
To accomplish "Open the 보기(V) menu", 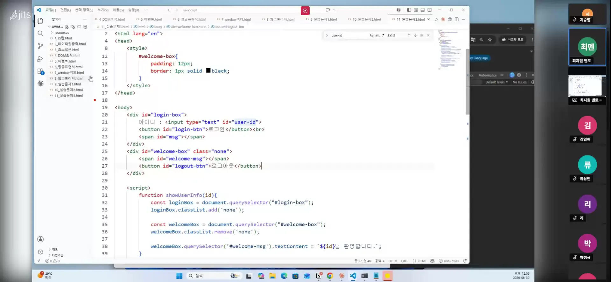I will click(x=103, y=10).
